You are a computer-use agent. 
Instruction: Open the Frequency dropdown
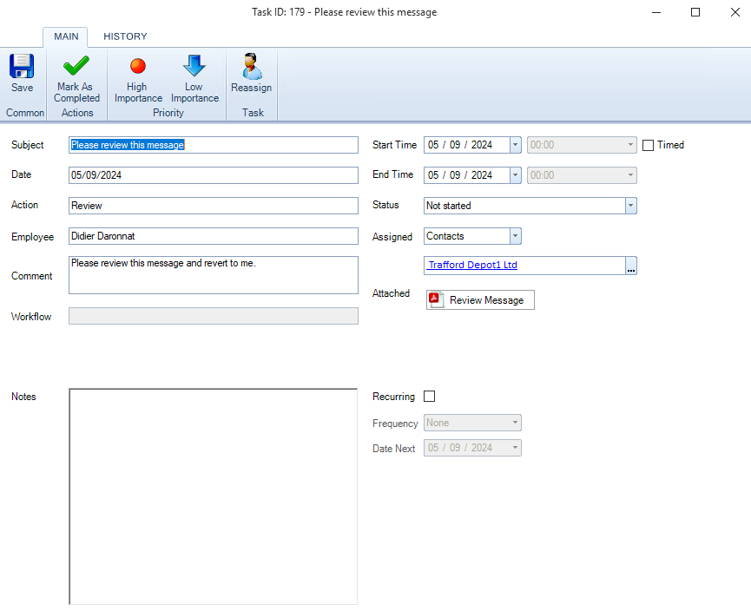516,423
